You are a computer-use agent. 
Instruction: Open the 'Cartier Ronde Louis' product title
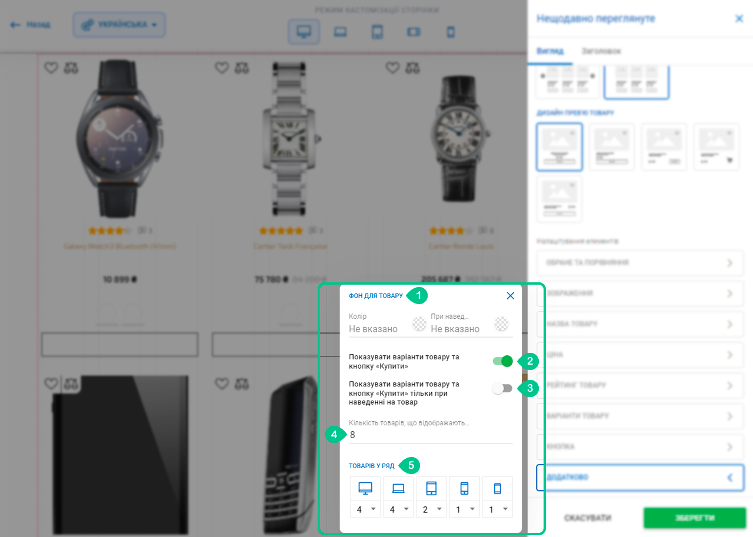point(461,246)
